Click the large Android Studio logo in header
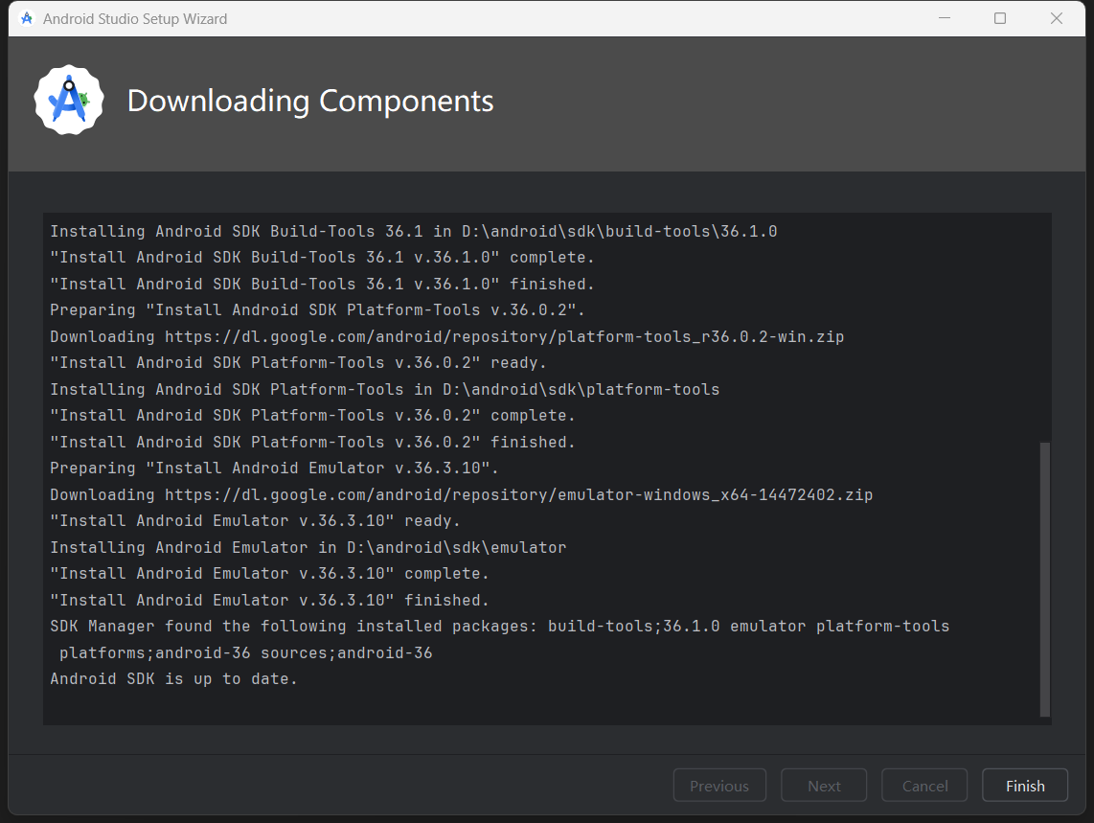Image resolution: width=1094 pixels, height=823 pixels. coord(69,101)
